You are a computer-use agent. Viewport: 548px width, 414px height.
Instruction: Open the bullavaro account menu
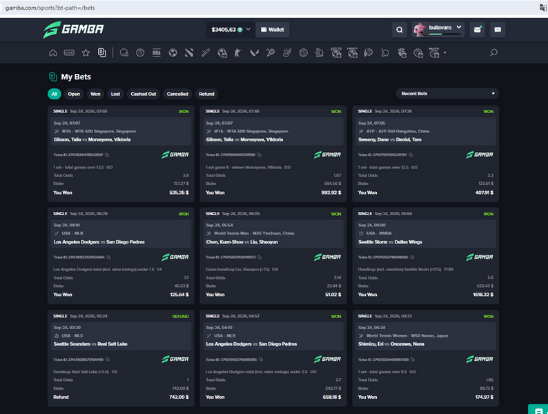pos(438,30)
